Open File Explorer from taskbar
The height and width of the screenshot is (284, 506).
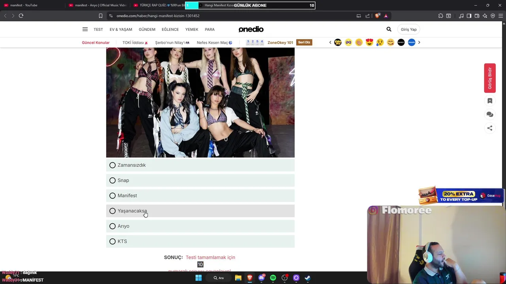[x=238, y=278]
